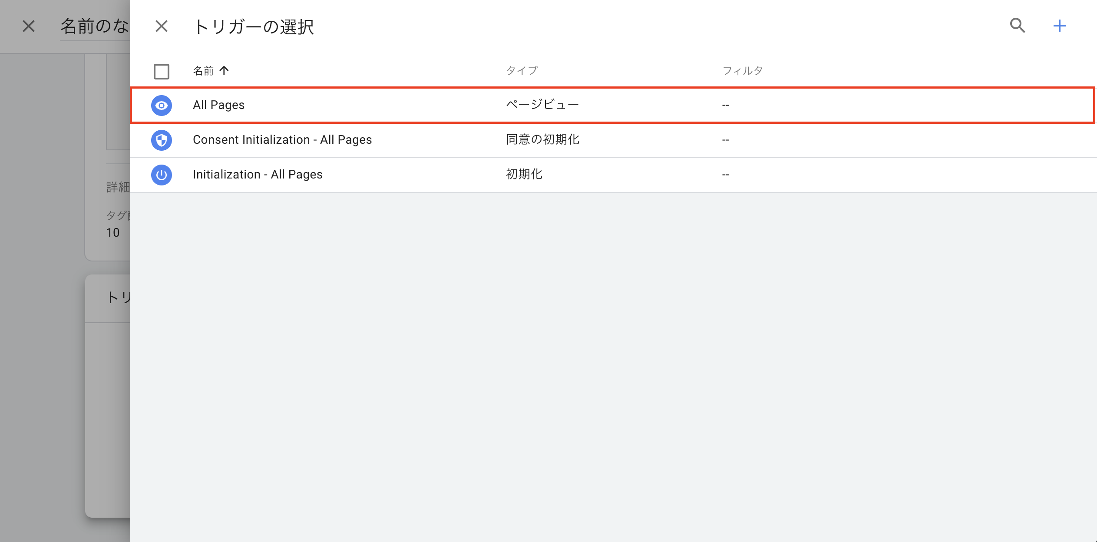Click the value 10 in background panel

(113, 233)
